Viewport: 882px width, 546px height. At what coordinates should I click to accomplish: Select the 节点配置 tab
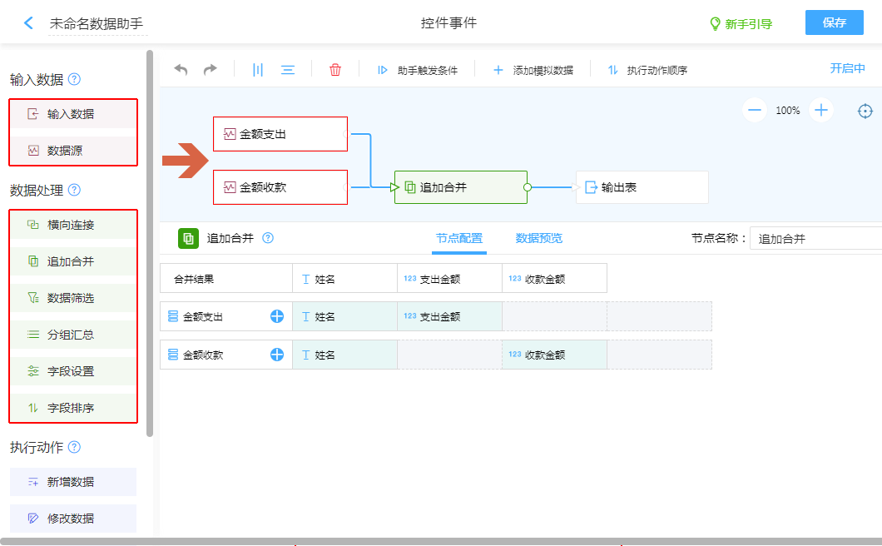coord(458,238)
